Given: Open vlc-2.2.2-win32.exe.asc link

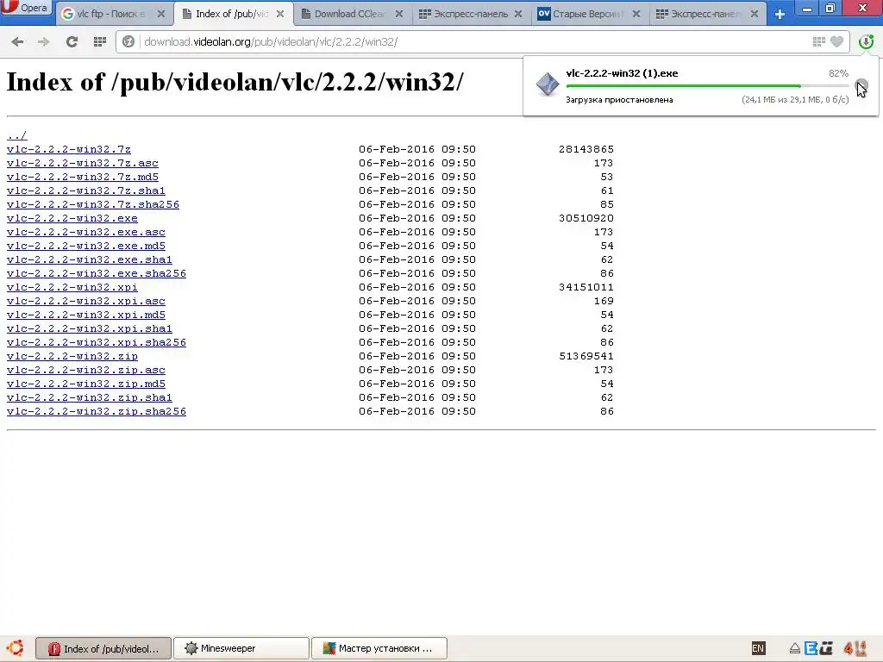Looking at the screenshot, I should 86,232.
